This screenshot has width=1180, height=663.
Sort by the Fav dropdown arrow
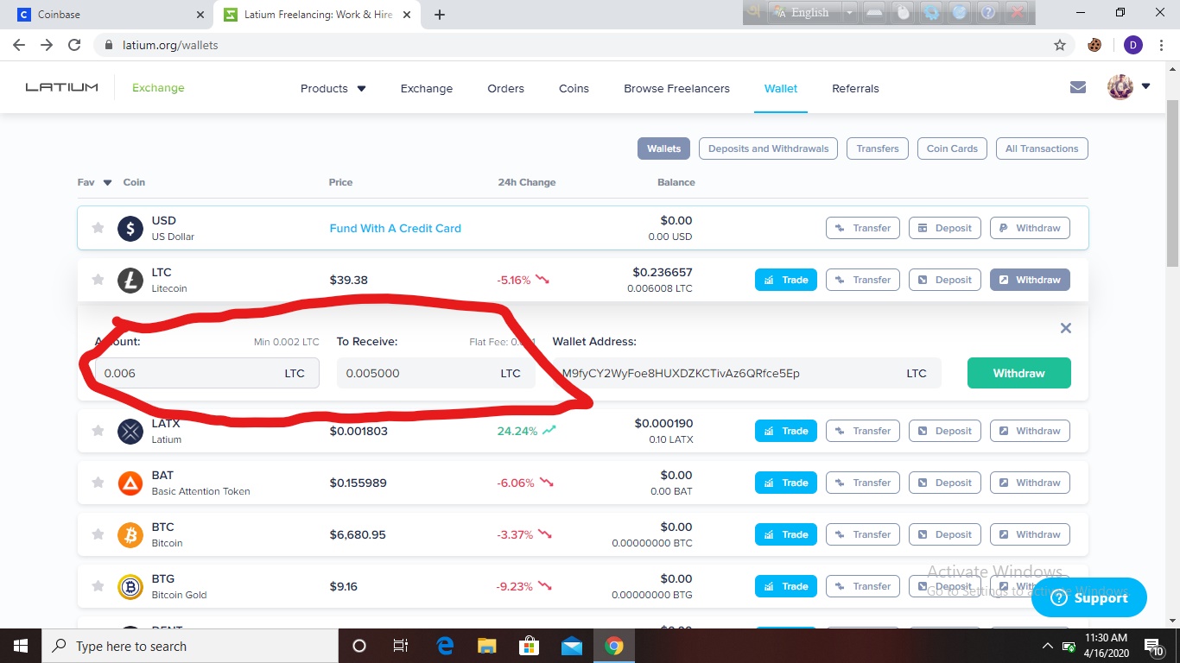click(x=107, y=182)
